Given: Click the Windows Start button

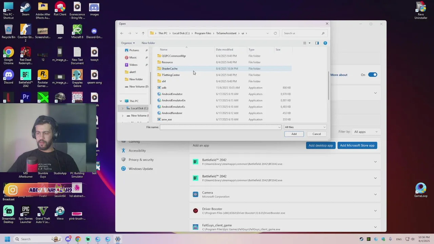Looking at the screenshot, I should [7, 239].
